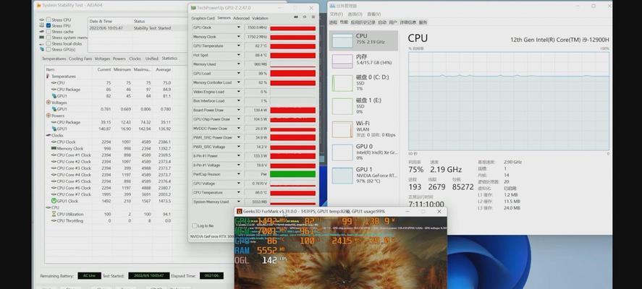
Task: Select the CPU Core #3 Clock row
Action: [x=109, y=168]
